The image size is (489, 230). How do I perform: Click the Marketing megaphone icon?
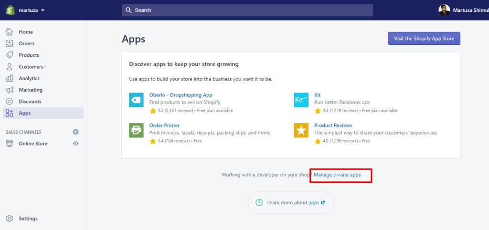pyautogui.click(x=10, y=90)
